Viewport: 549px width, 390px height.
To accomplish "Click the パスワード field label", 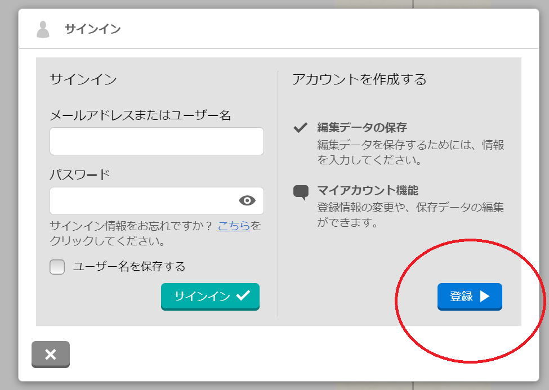I will click(x=80, y=174).
